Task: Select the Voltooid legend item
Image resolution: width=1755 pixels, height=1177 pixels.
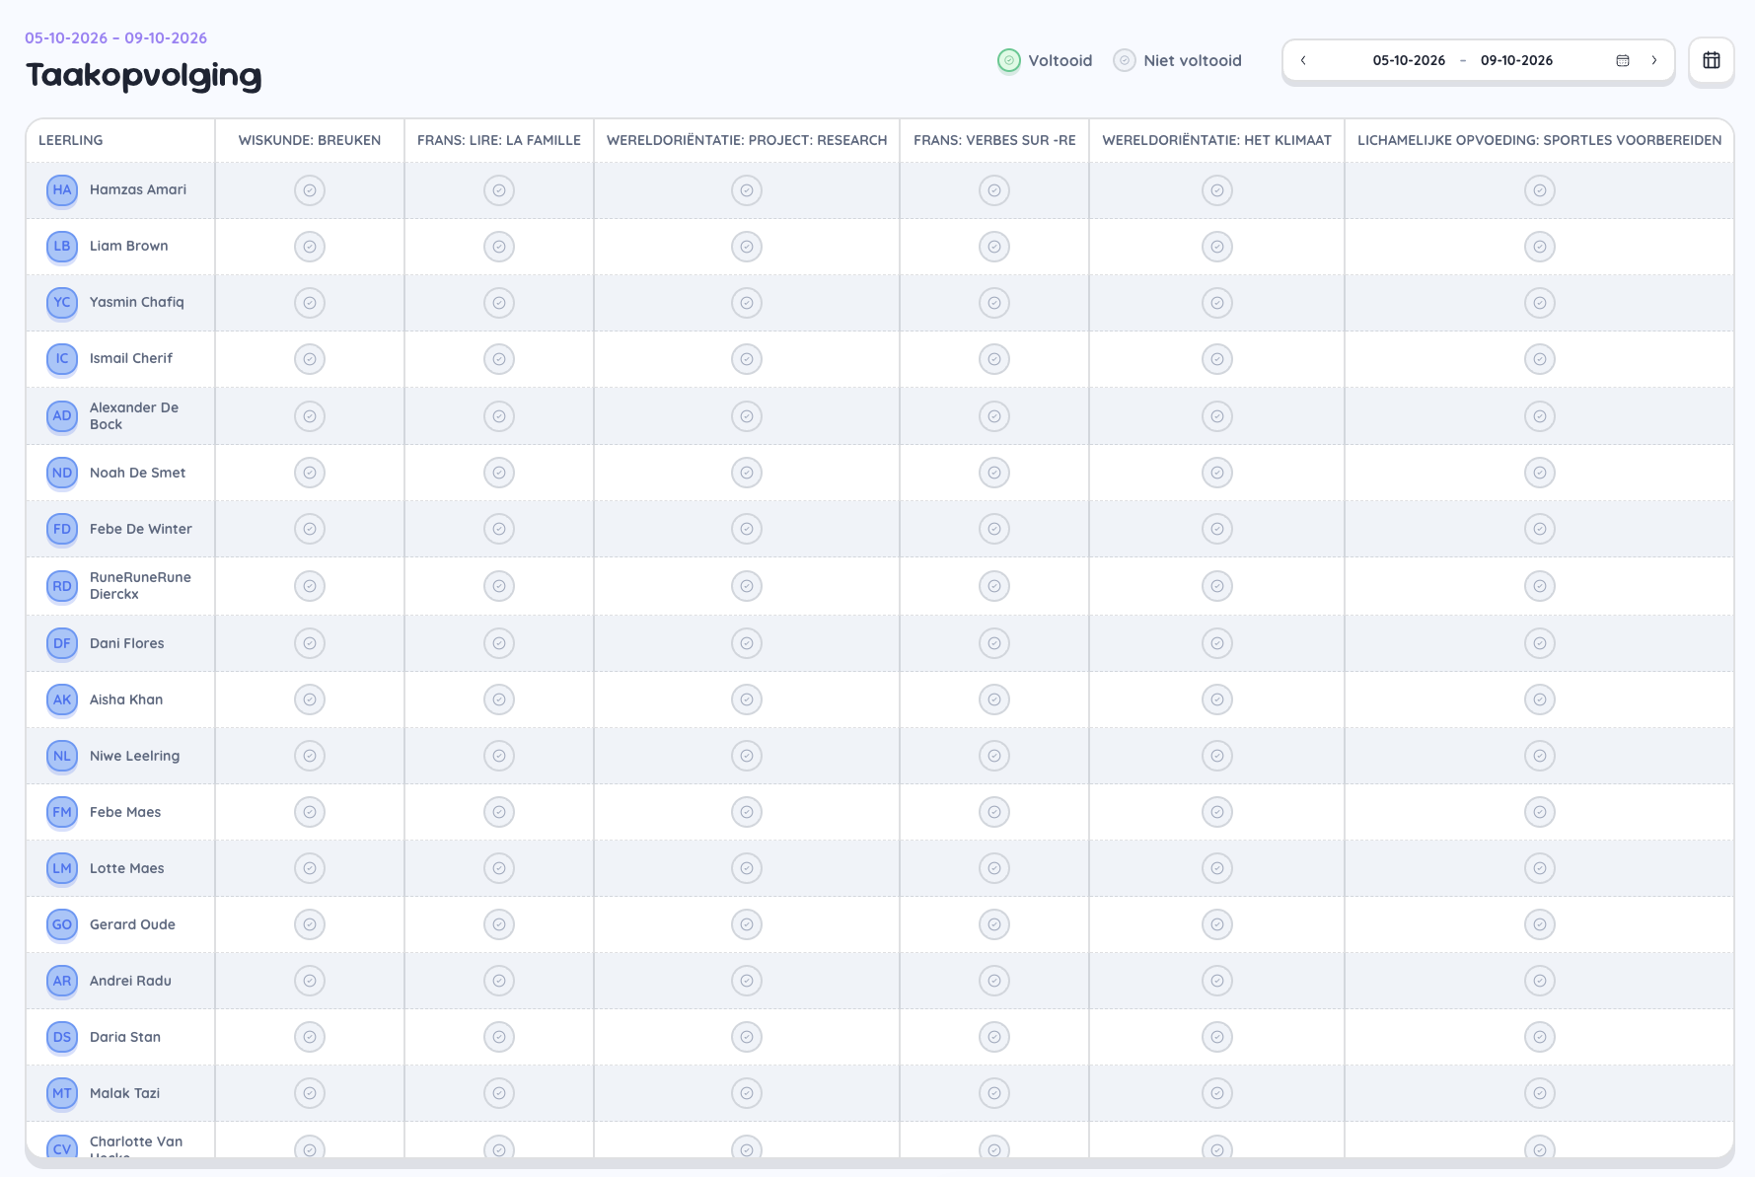Action: 1045,60
